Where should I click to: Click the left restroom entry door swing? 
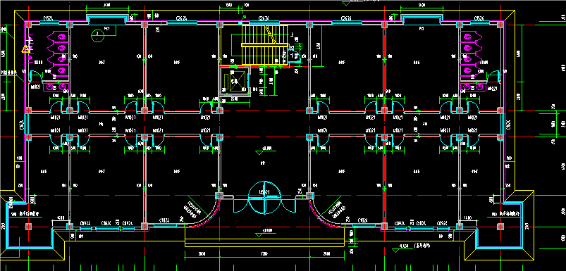pyautogui.click(x=36, y=77)
